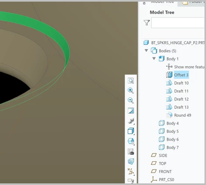Click the annotation display icon at toolbar bottom
The width and height of the screenshot is (206, 185).
pyautogui.click(x=131, y=181)
